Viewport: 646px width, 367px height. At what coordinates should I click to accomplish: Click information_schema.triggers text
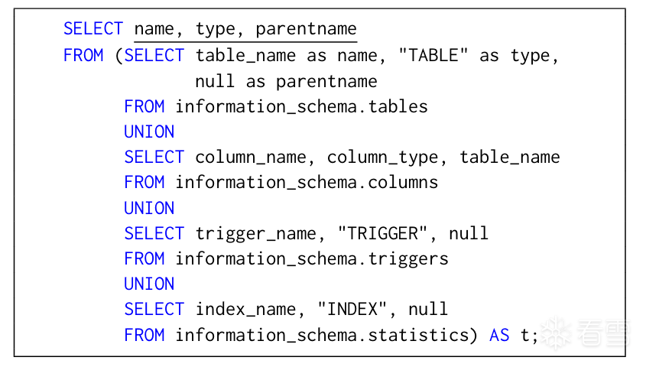pos(312,259)
